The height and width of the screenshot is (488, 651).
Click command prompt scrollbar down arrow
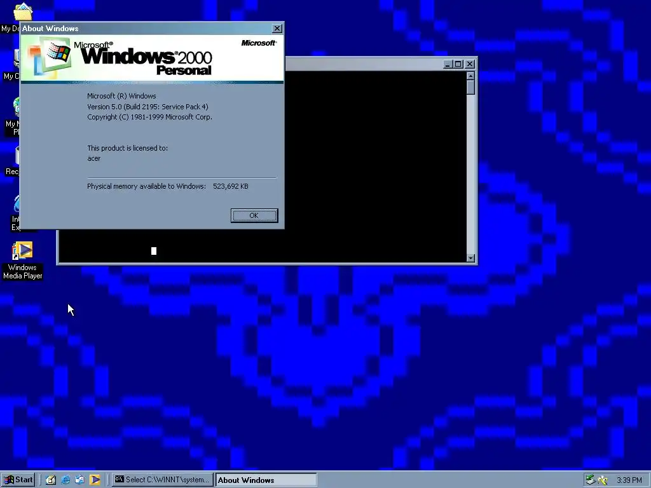coord(470,258)
